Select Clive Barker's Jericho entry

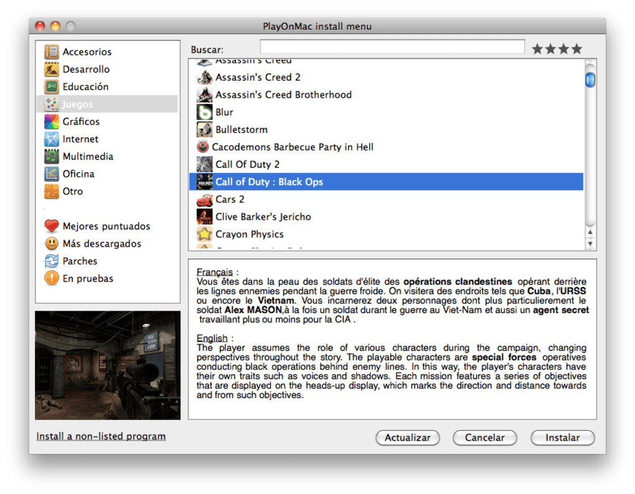coord(387,217)
